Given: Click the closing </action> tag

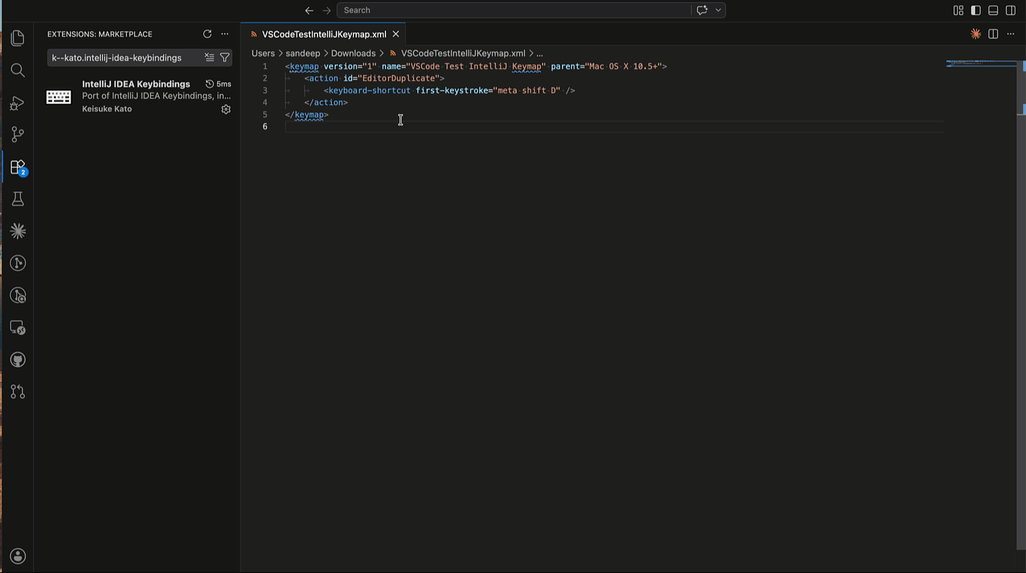Looking at the screenshot, I should tap(326, 102).
